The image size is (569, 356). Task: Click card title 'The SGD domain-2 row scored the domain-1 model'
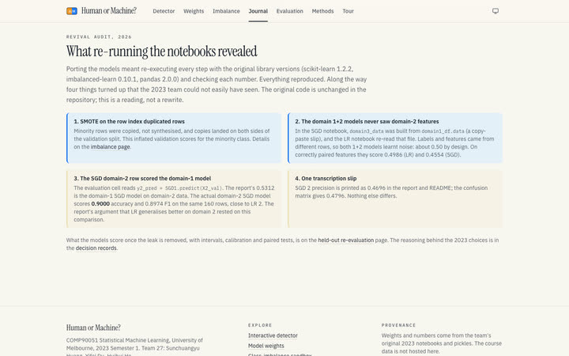(x=142, y=178)
